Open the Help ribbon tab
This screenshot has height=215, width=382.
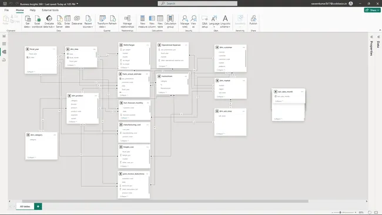33,10
